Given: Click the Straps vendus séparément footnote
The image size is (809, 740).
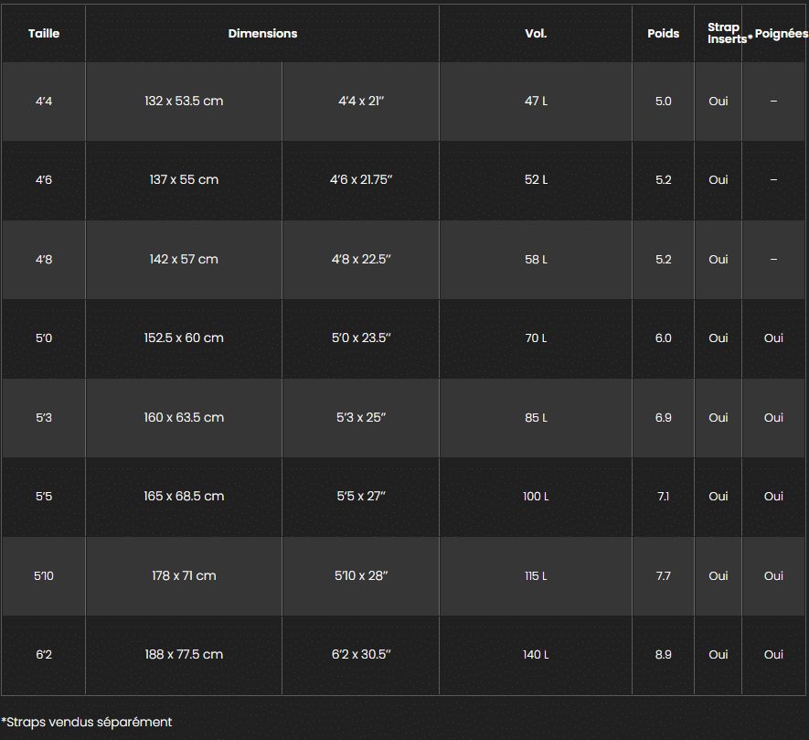Looking at the screenshot, I should 87,722.
